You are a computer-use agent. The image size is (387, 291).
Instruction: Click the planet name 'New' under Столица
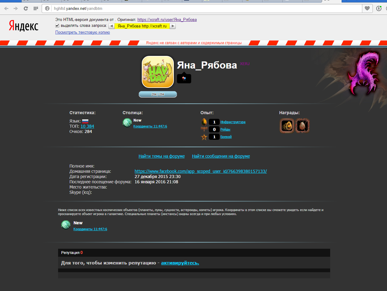(x=137, y=120)
